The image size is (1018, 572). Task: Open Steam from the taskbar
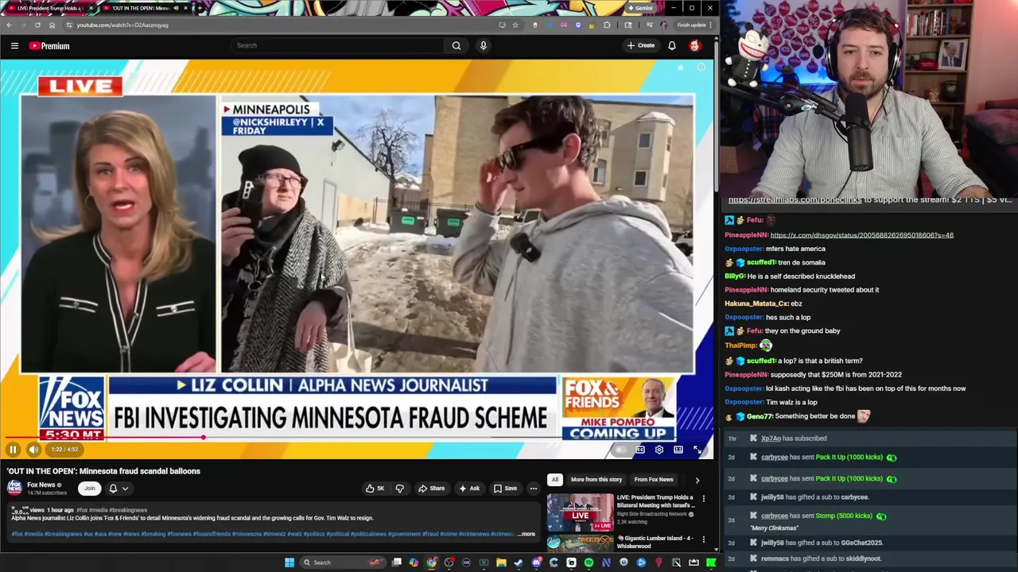519,562
